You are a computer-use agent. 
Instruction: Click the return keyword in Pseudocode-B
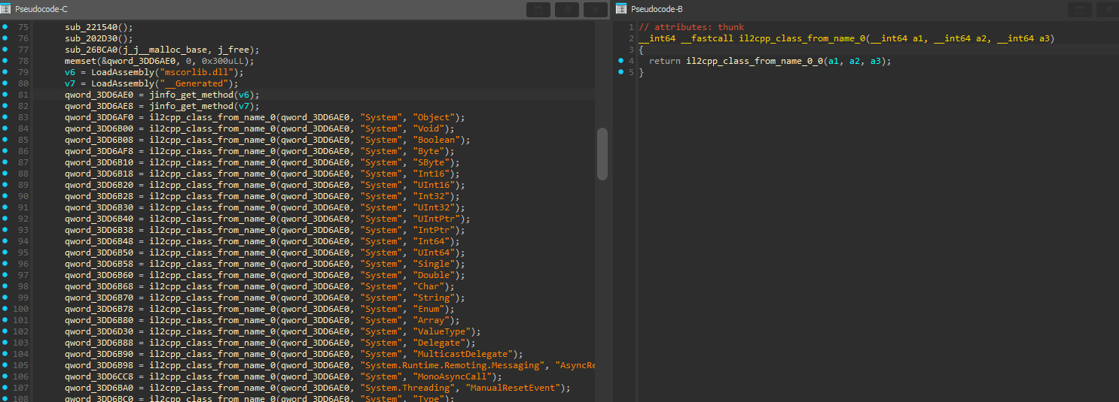(x=665, y=61)
